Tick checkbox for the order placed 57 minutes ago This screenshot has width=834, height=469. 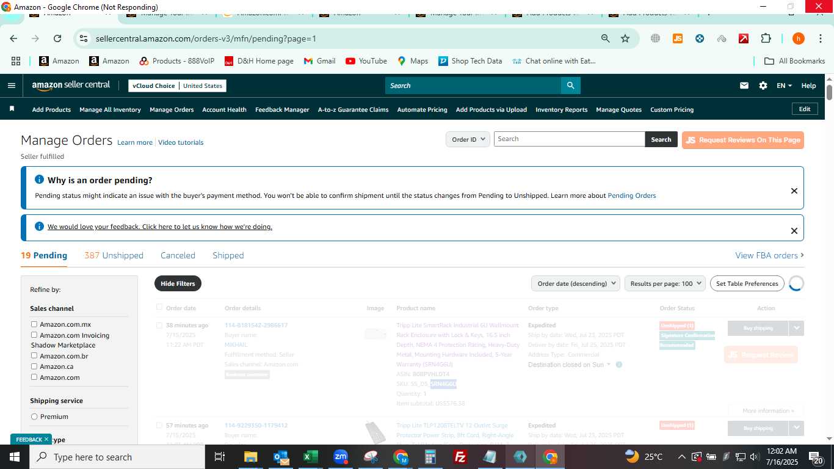coord(159,425)
